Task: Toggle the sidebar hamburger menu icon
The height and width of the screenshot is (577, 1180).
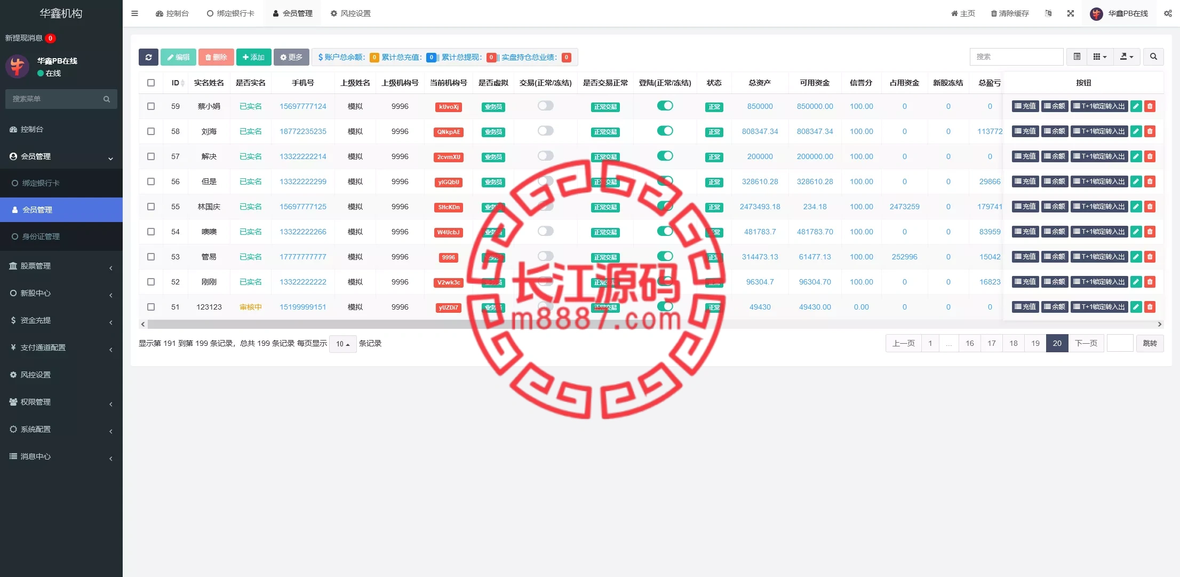Action: (134, 13)
